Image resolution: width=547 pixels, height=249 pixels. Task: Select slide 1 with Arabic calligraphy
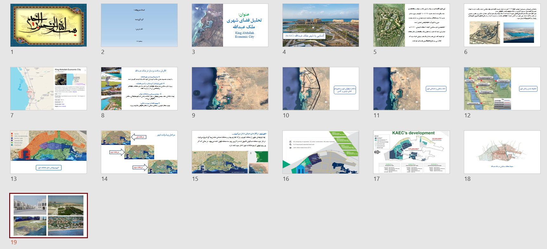pyautogui.click(x=49, y=25)
